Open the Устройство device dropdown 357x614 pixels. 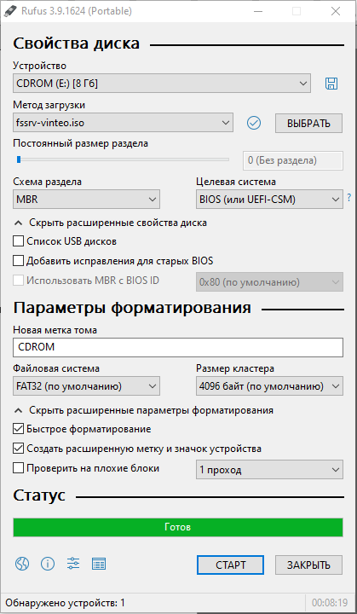click(162, 84)
